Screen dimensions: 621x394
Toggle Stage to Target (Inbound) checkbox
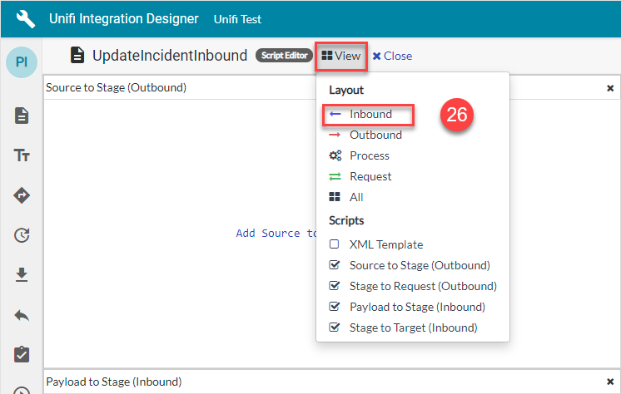click(x=335, y=328)
